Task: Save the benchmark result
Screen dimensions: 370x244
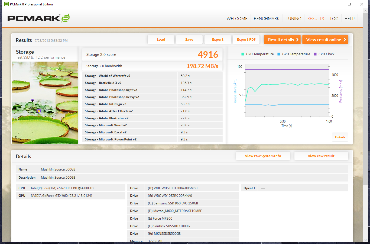Action: click(x=189, y=40)
